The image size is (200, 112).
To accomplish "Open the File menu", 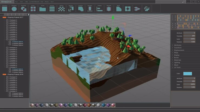I will click(x=16, y=2).
